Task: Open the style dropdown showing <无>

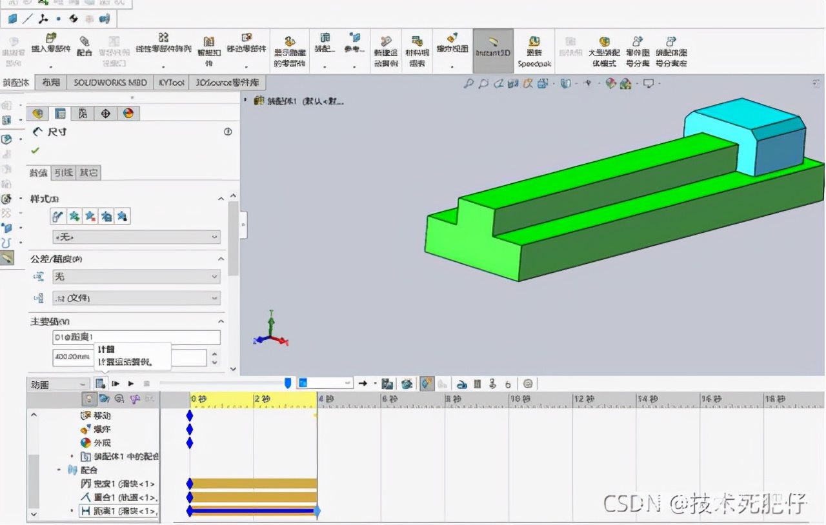Action: click(x=136, y=237)
